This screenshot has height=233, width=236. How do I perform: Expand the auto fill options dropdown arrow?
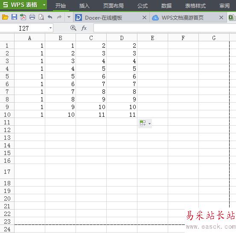tap(149, 124)
